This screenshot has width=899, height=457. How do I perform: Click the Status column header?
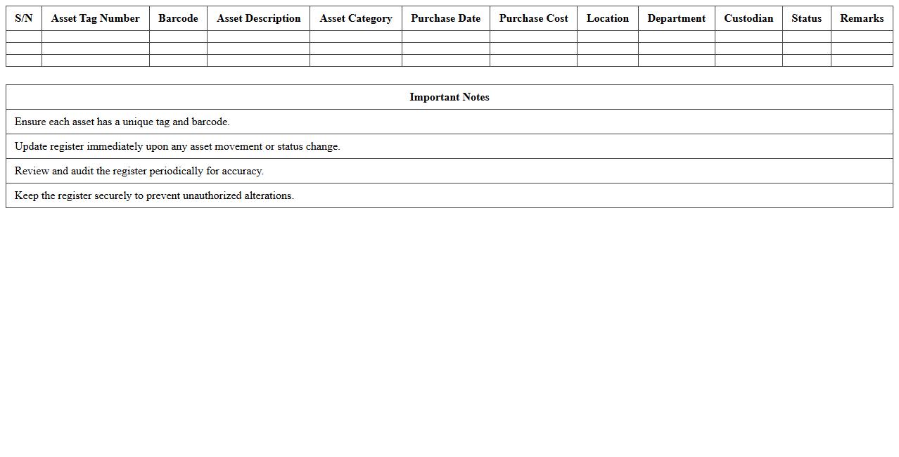pyautogui.click(x=806, y=18)
